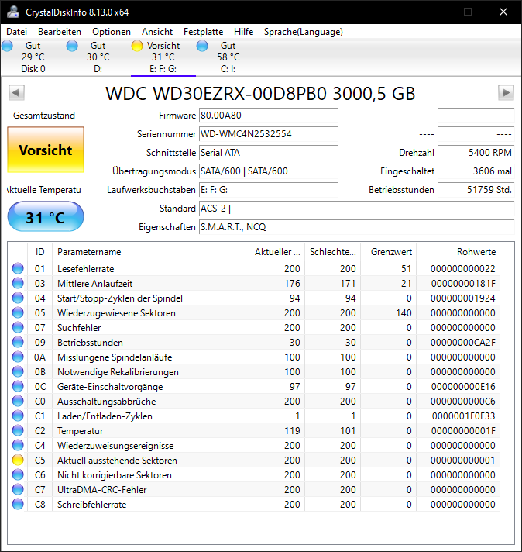Open the Sprache(Language) menu
The image size is (522, 552).
[304, 32]
